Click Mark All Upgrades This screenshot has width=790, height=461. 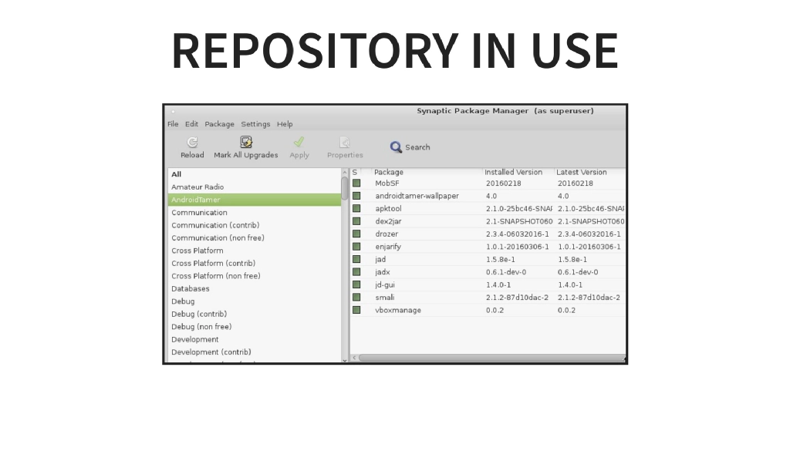point(245,147)
